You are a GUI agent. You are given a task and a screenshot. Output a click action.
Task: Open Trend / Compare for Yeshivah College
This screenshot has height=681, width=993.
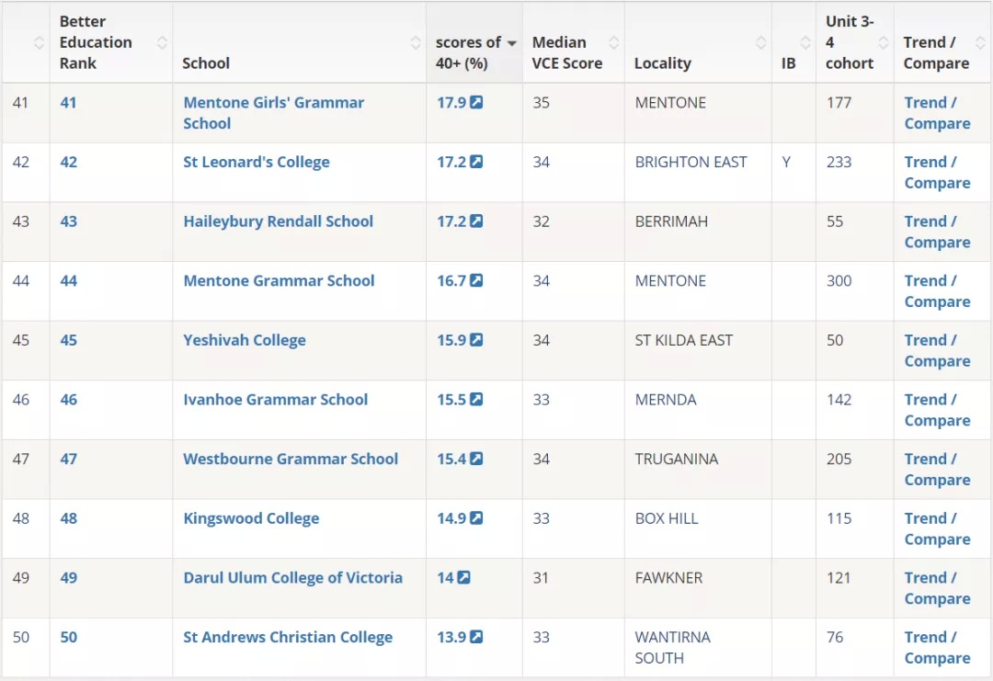tap(937, 351)
